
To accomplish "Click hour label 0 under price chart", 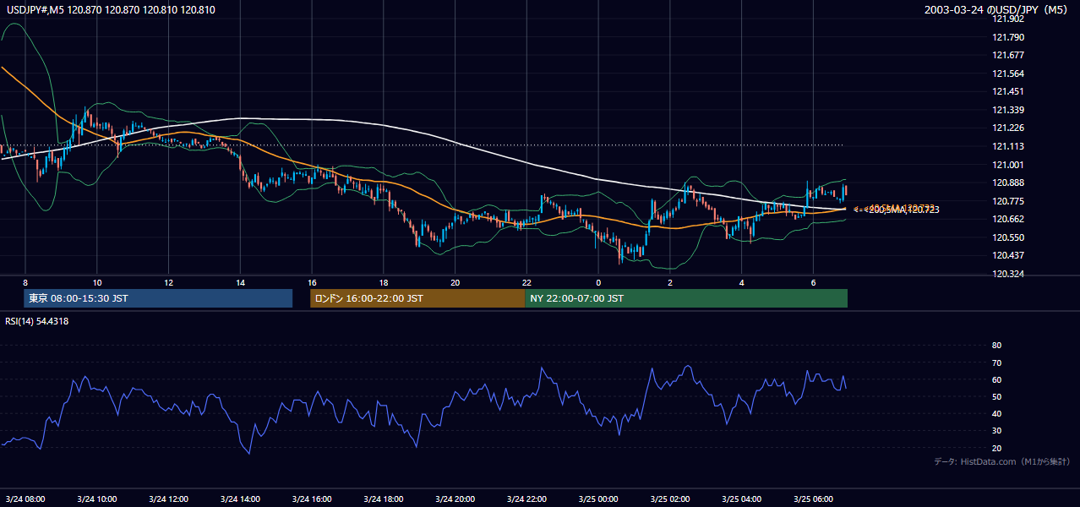I will click(598, 282).
